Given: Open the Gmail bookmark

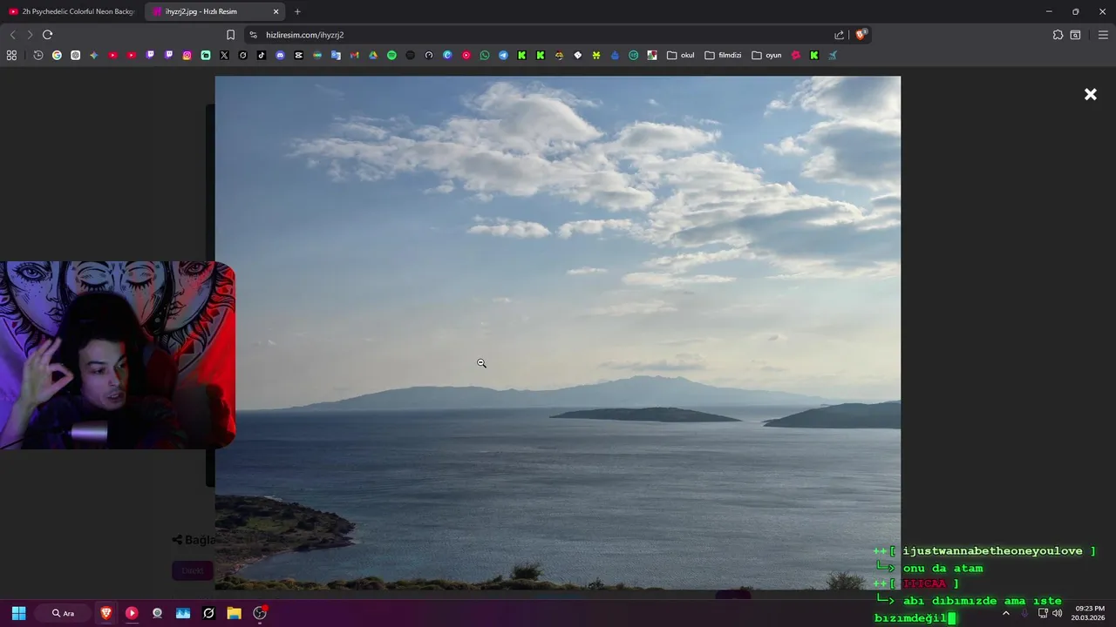Looking at the screenshot, I should (x=354, y=55).
